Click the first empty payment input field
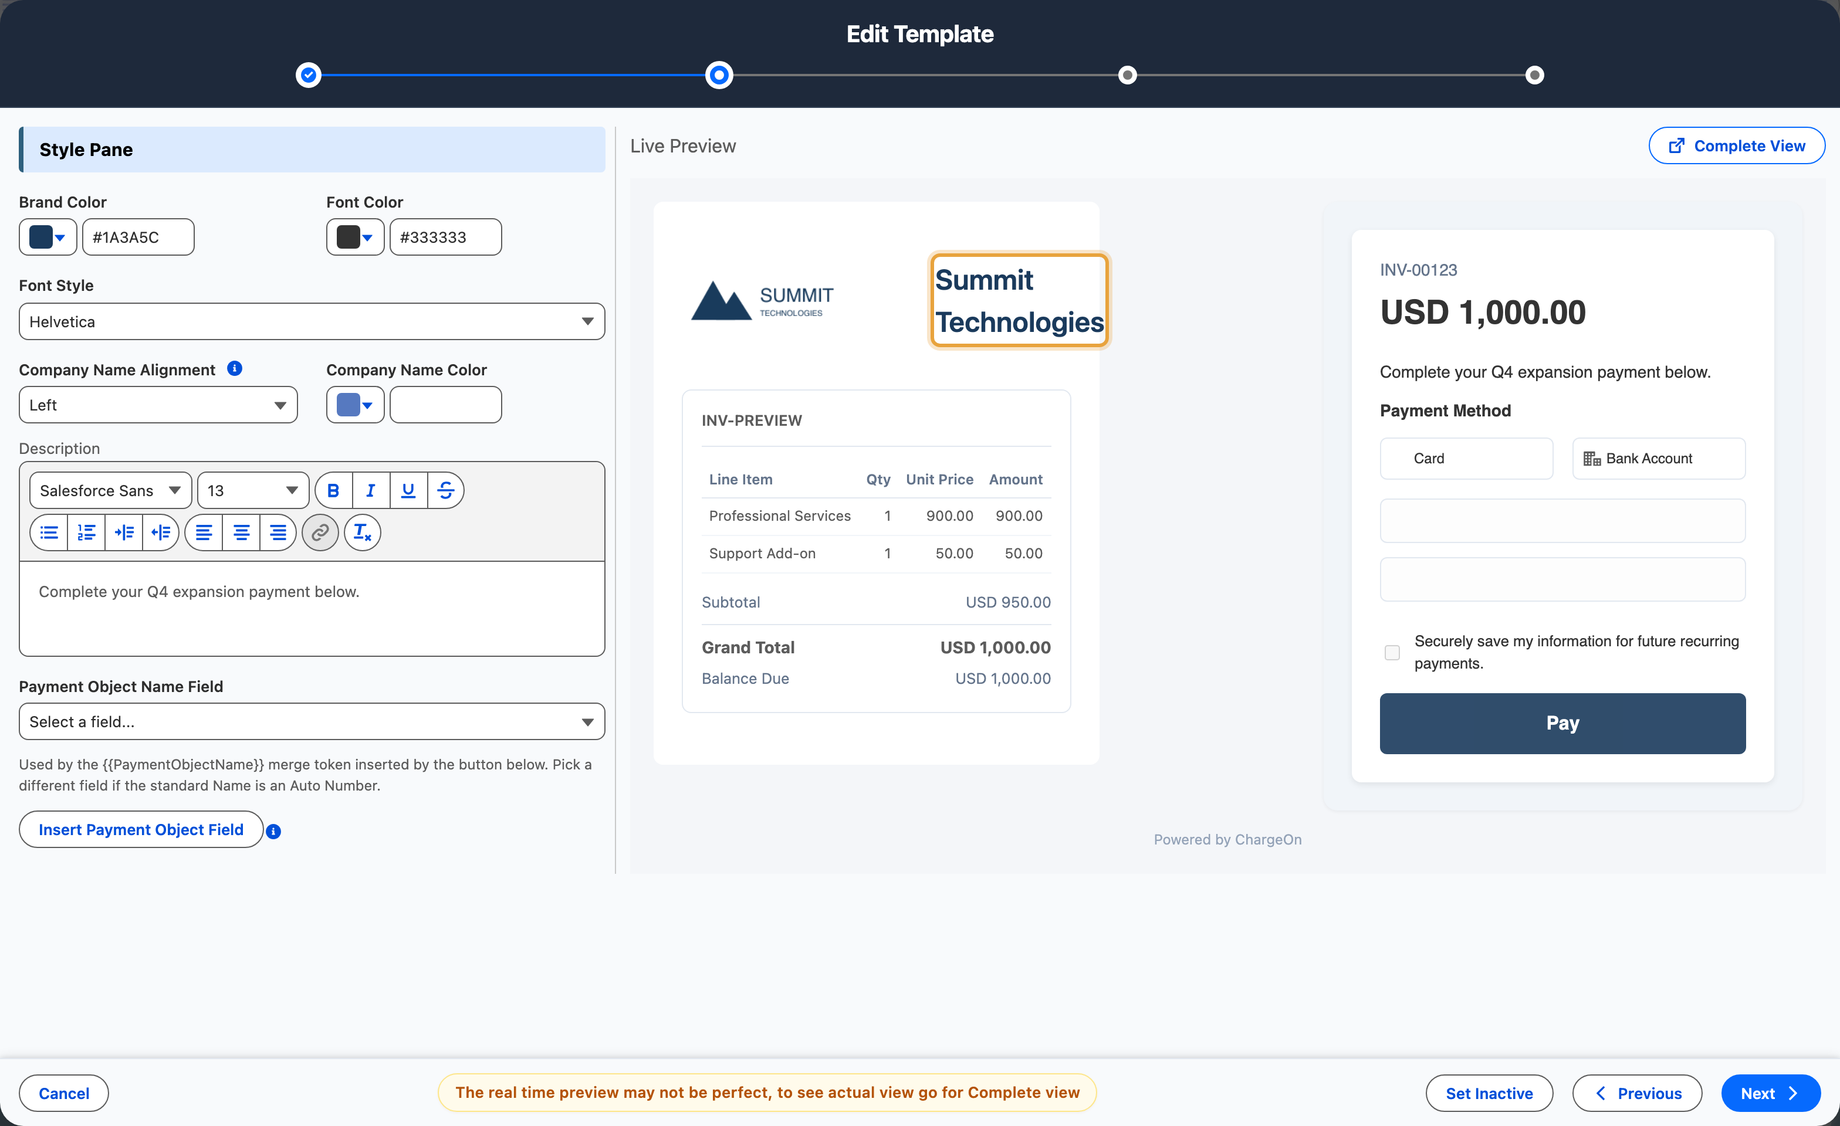The height and width of the screenshot is (1126, 1840). click(x=1563, y=521)
